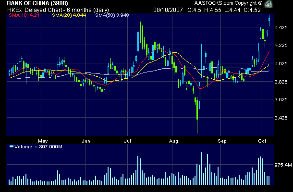Click the Aug month label
293x192 pixels.
point(173,141)
